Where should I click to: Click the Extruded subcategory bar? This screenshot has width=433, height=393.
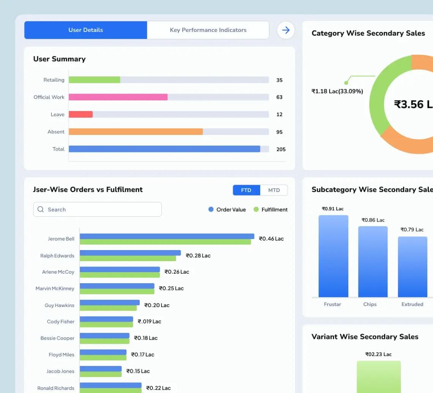coord(412,267)
